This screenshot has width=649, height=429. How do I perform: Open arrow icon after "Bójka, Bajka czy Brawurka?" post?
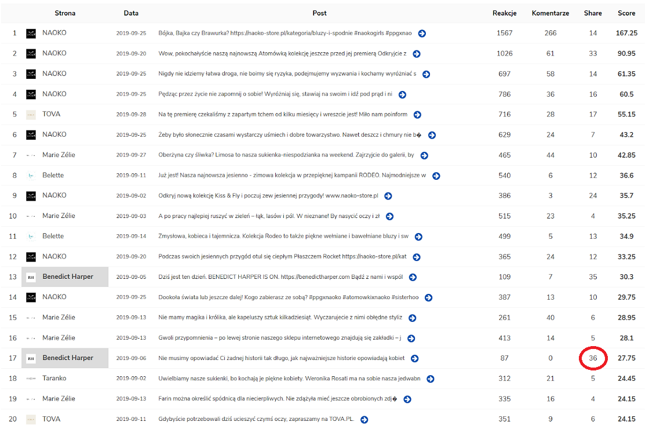point(422,34)
